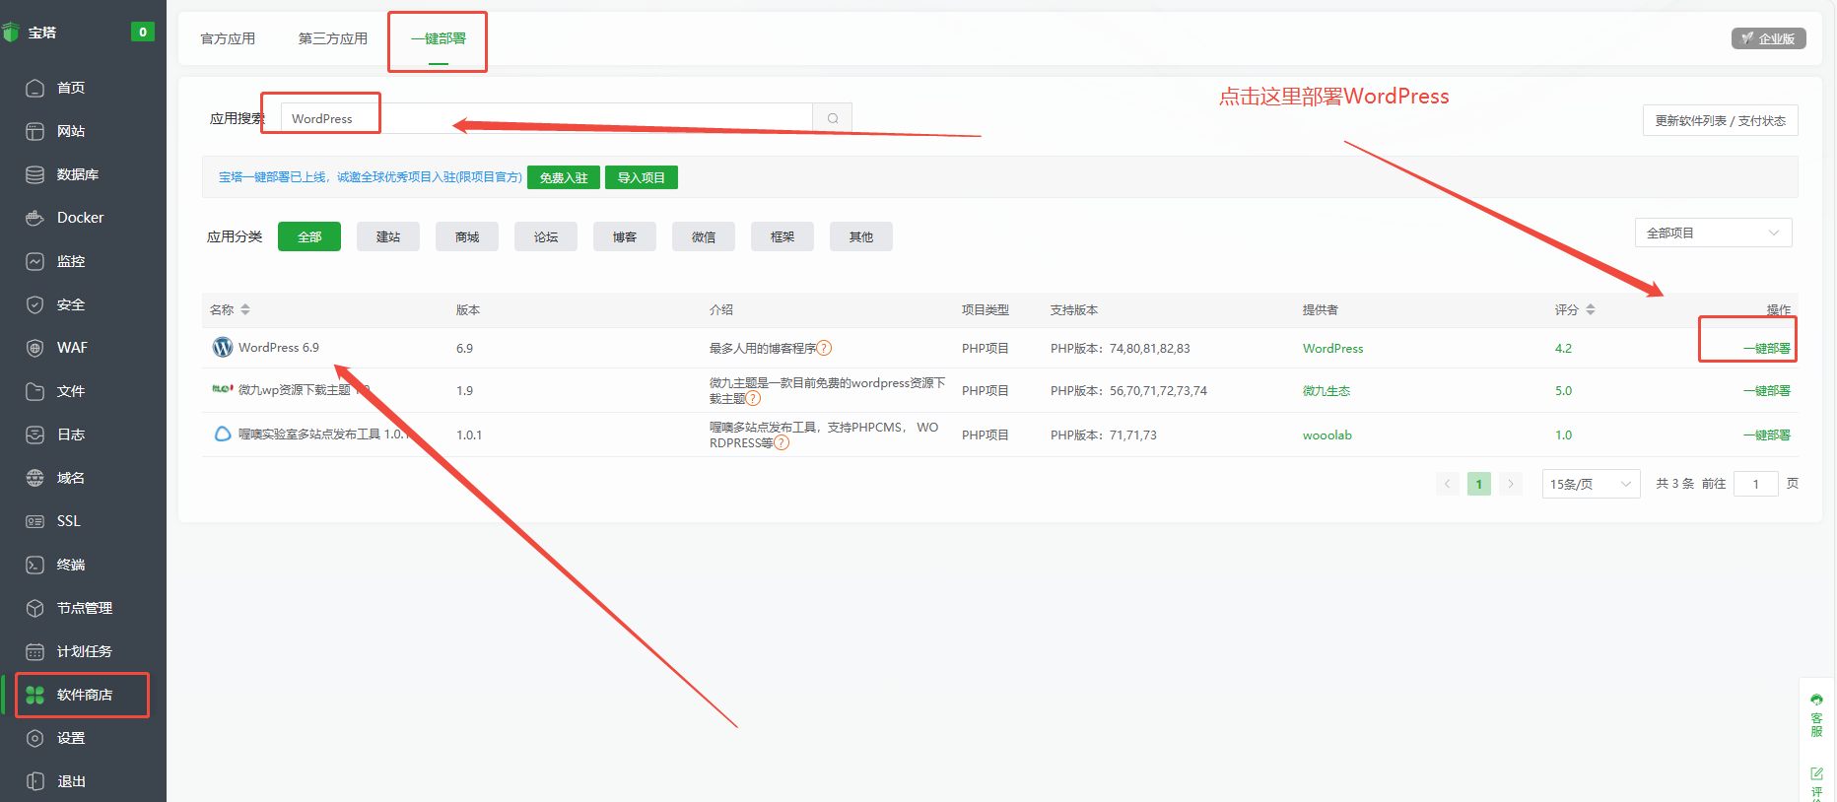1837x802 pixels.
Task: Click the search magnifier icon
Action: (833, 118)
